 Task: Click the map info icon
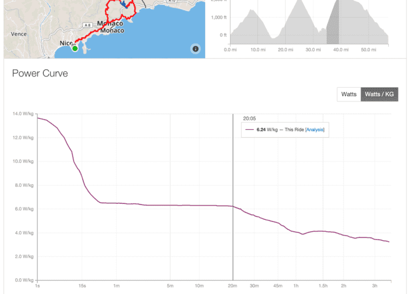(196, 49)
